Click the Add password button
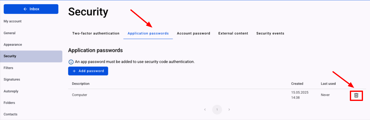The height and width of the screenshot is (120, 370). pos(88,71)
